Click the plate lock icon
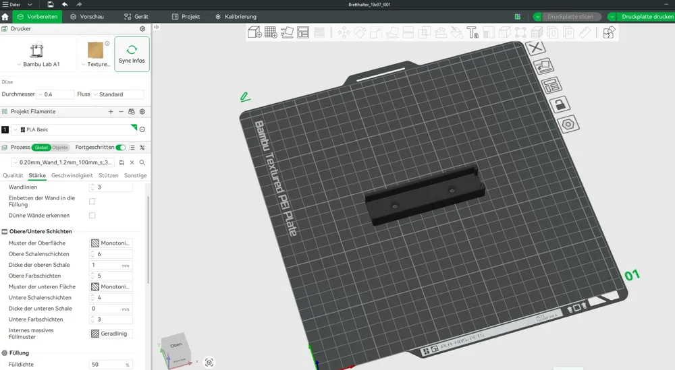Viewport: 675px width, 370px height. [x=560, y=104]
